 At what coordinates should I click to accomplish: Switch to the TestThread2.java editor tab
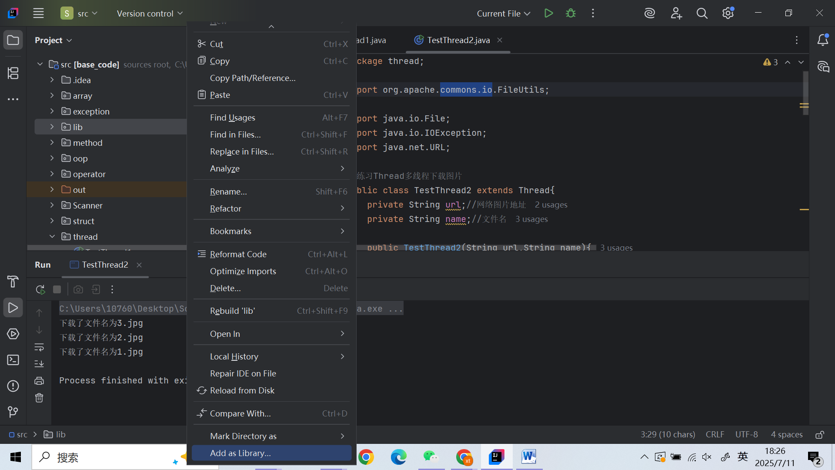tap(458, 40)
